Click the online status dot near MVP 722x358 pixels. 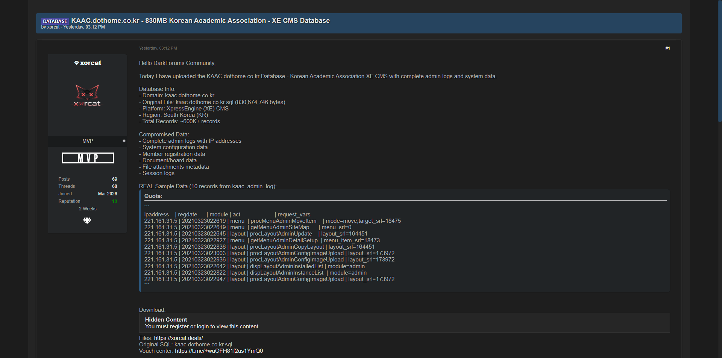tap(124, 141)
